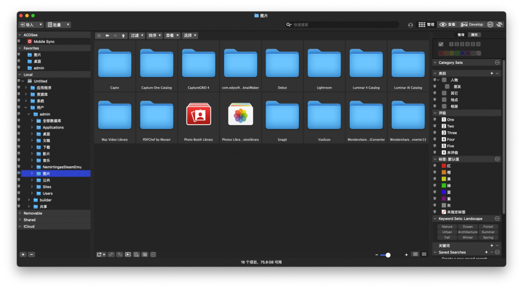Open the 批量 batch dropdown
The image size is (523, 289).
point(58,25)
